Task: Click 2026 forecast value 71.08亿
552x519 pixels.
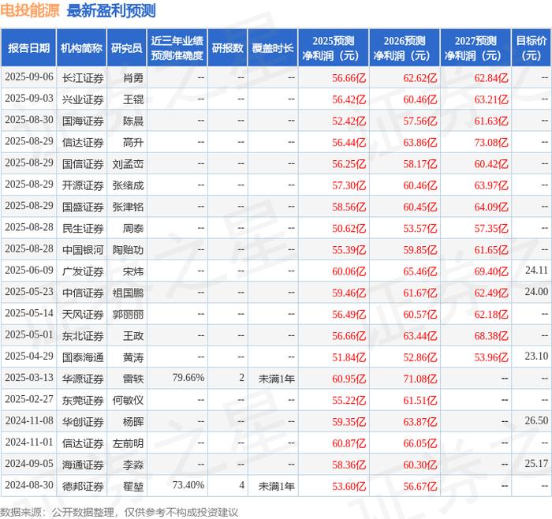Action: point(420,379)
